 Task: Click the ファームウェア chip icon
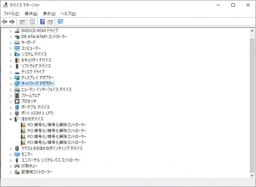tap(17, 95)
